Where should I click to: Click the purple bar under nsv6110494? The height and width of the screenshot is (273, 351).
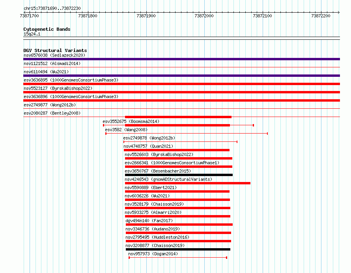(181, 76)
